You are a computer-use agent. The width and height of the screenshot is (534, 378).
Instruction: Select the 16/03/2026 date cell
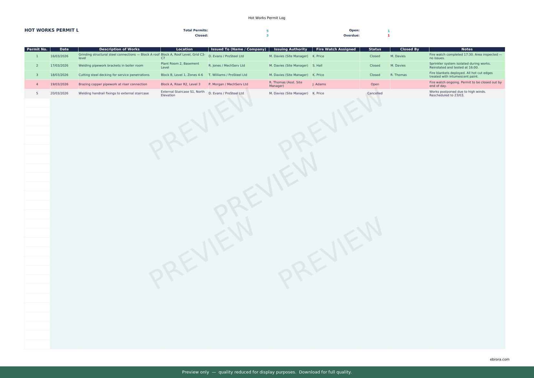(59, 56)
